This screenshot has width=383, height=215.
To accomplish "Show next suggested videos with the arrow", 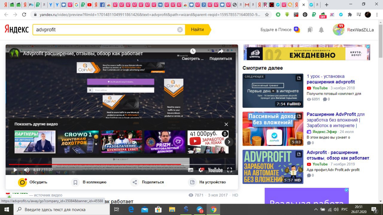I will pyautogui.click(x=229, y=142).
